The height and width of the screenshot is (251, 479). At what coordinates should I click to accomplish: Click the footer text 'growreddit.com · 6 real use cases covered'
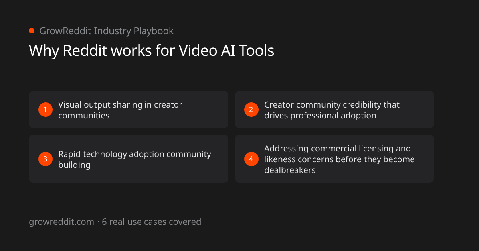pos(115,222)
